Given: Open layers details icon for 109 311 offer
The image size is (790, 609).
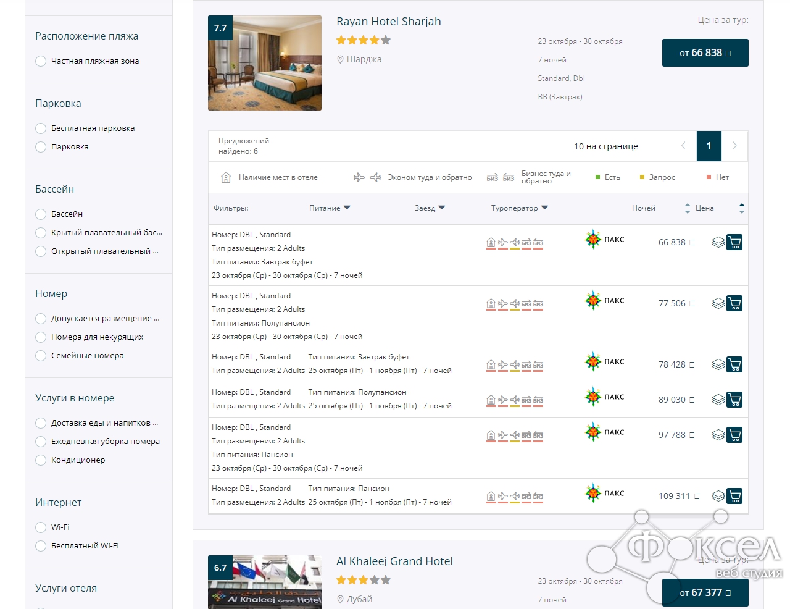Looking at the screenshot, I should [x=718, y=496].
